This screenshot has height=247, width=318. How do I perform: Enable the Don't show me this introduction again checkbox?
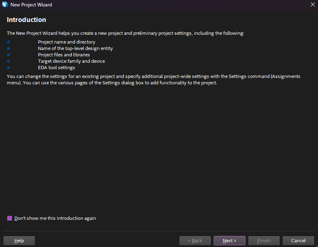[10, 218]
